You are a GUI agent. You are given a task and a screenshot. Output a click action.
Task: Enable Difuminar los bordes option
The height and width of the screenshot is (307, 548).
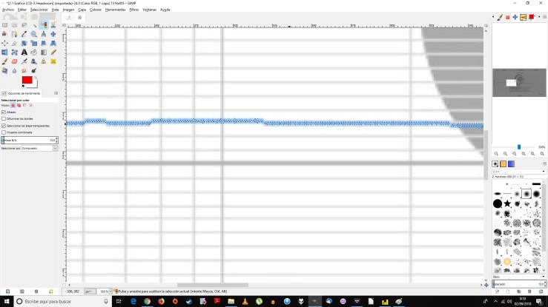tap(4, 118)
